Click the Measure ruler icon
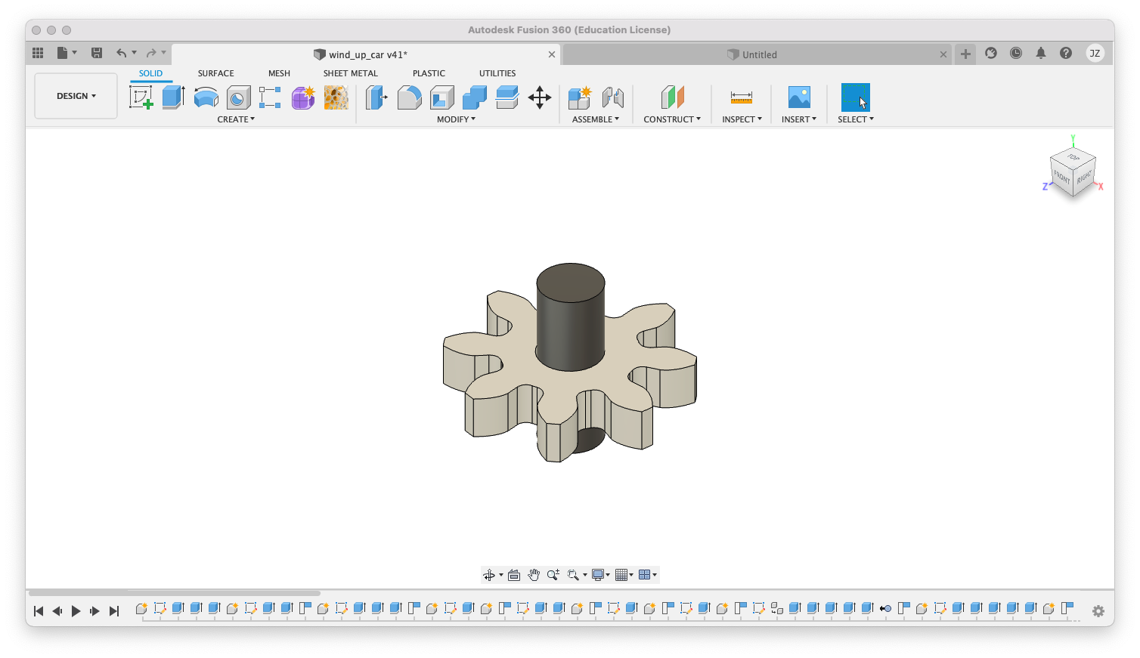The image size is (1140, 658). [742, 97]
